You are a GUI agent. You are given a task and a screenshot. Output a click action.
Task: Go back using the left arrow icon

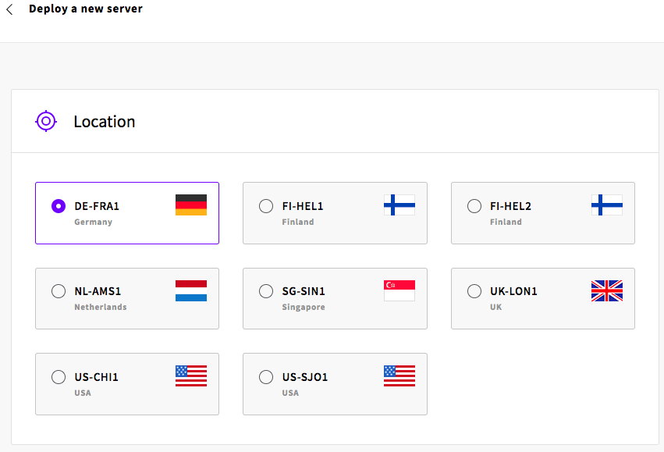9,9
